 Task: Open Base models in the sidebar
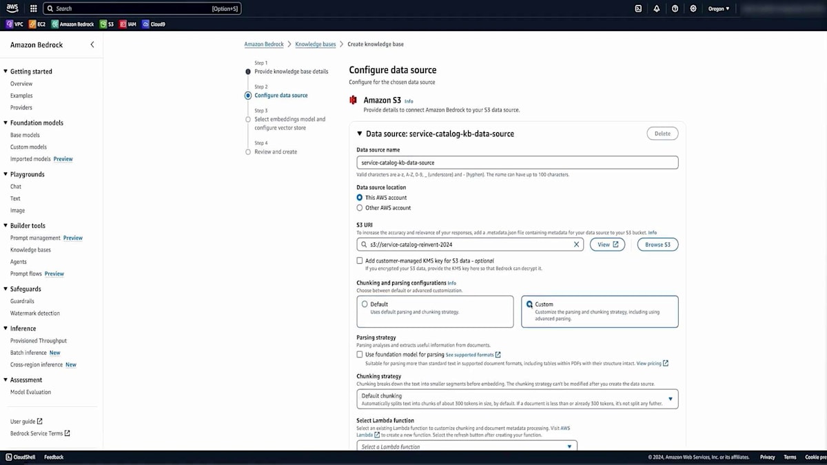[25, 135]
